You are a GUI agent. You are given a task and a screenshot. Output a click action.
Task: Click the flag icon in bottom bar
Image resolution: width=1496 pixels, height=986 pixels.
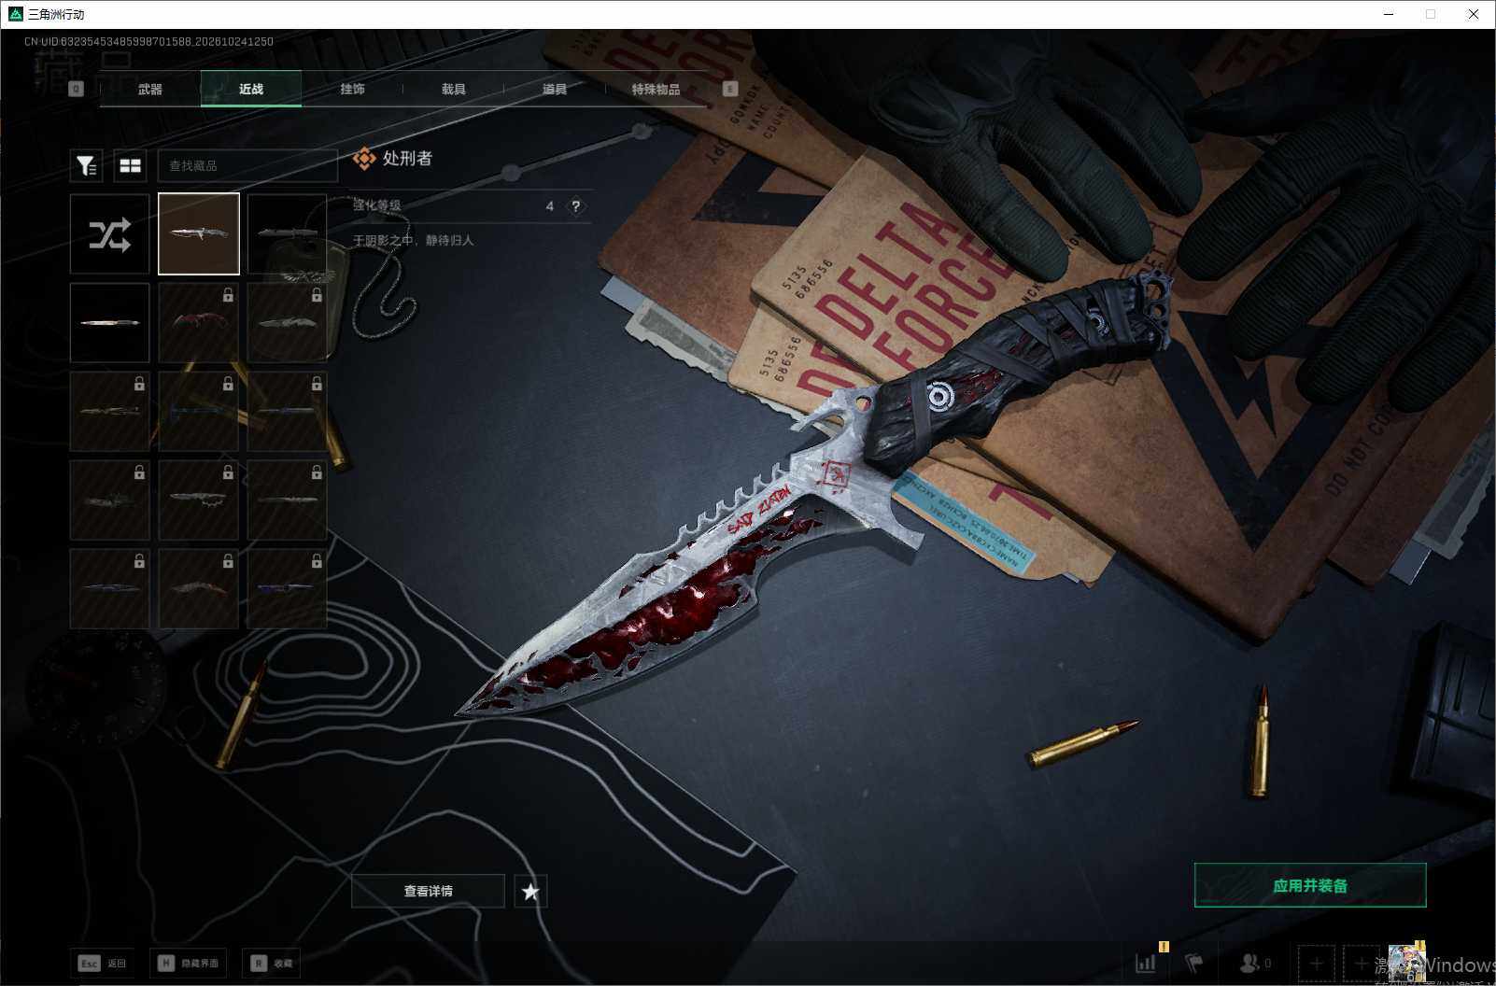coord(1193,963)
